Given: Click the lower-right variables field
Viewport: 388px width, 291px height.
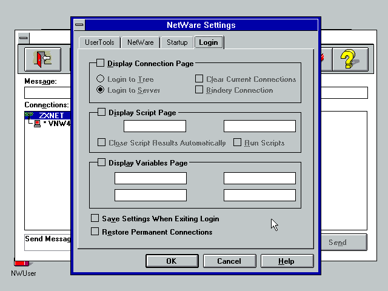Looking at the screenshot, I should [259, 195].
